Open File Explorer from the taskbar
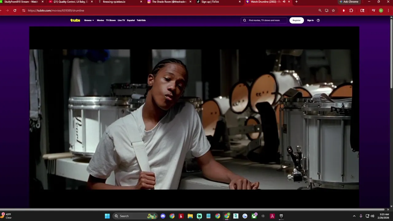The width and height of the screenshot is (393, 221). [190, 216]
